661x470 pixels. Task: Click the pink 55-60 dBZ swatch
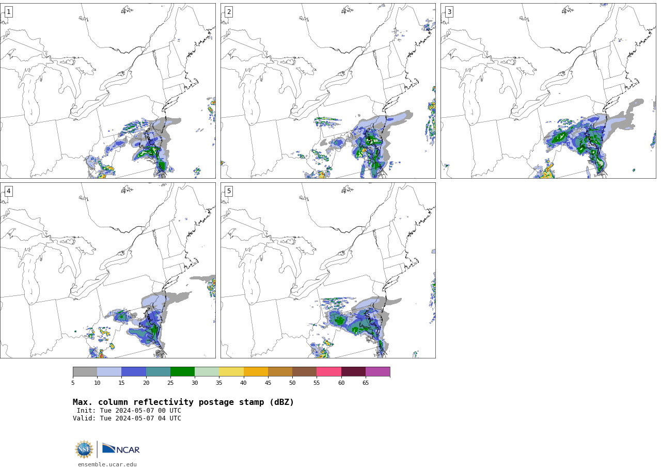tap(329, 372)
